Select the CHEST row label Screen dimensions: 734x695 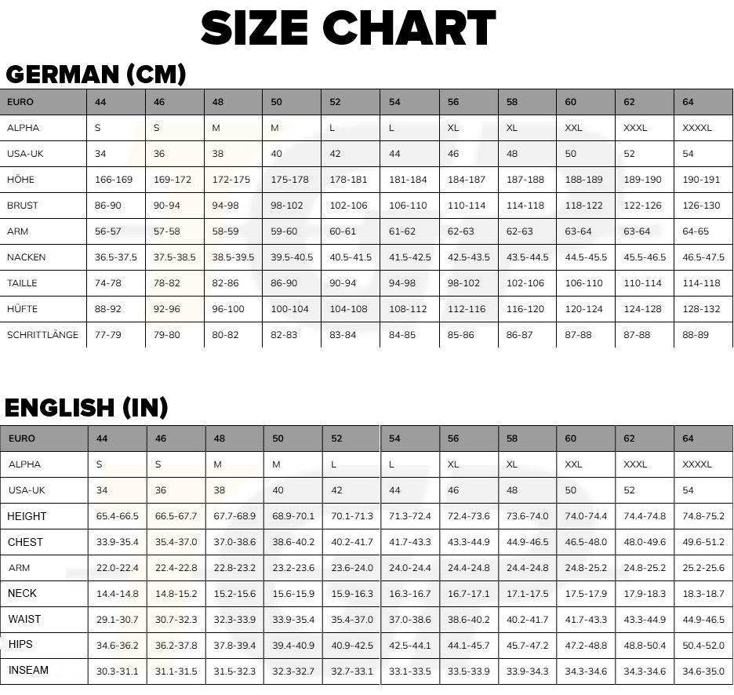(x=26, y=542)
